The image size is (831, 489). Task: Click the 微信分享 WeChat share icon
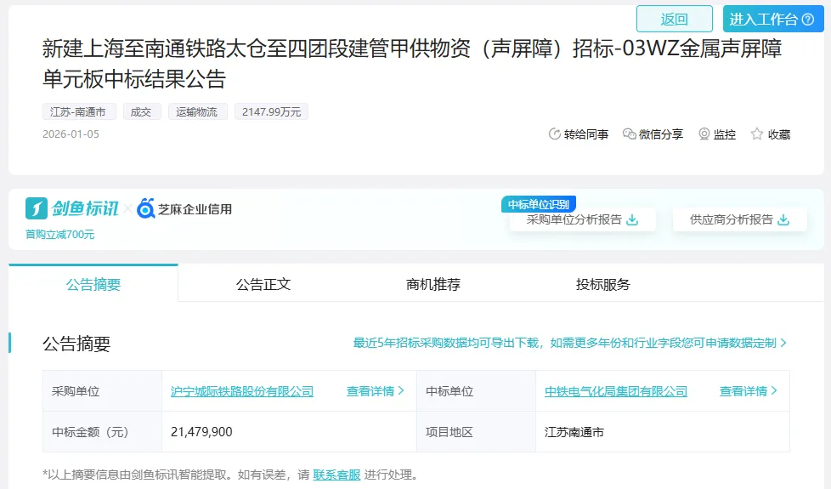click(630, 134)
